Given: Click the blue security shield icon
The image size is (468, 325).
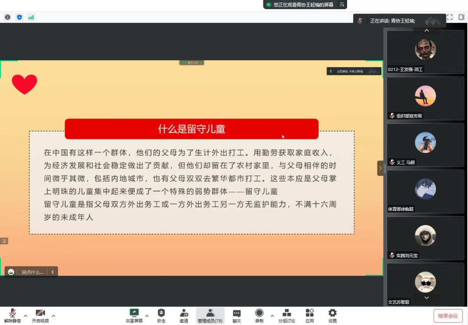Looking at the screenshot, I should [x=19, y=17].
